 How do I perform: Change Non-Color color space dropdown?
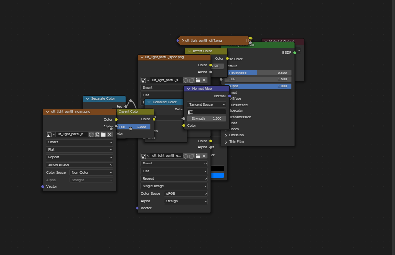pyautogui.click(x=91, y=173)
